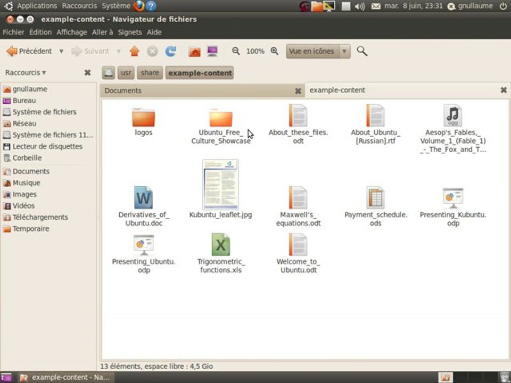Screen dimensions: 511x383
Task: Select the Kubuntu_leaflet.jpg thumbnail
Action: point(220,185)
